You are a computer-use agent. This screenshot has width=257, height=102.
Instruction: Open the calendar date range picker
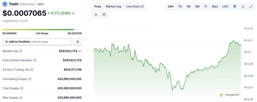[x=235, y=6]
